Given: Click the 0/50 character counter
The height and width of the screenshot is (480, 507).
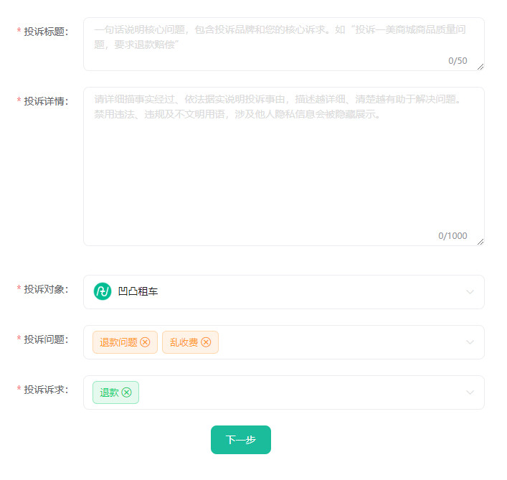Looking at the screenshot, I should [x=458, y=61].
